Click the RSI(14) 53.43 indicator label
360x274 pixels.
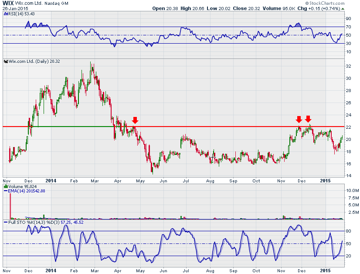[x=21, y=14]
